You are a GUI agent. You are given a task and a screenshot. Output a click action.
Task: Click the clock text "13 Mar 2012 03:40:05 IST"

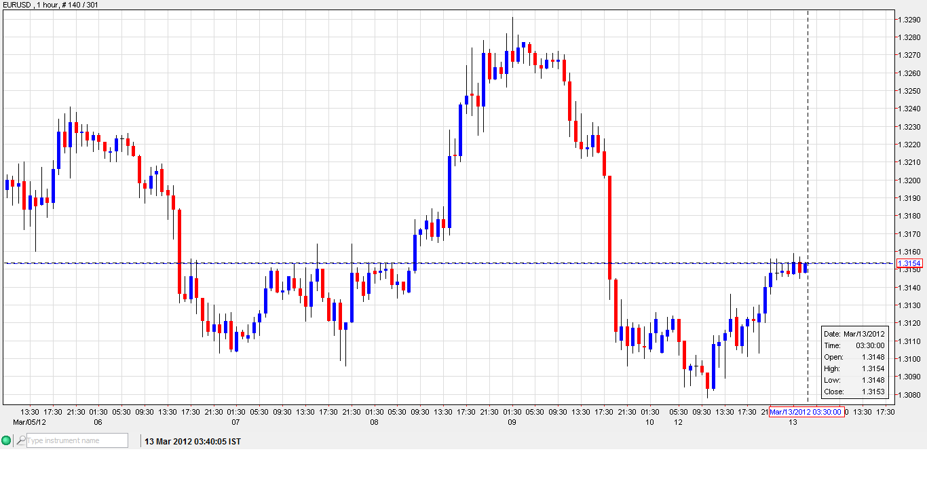(193, 442)
